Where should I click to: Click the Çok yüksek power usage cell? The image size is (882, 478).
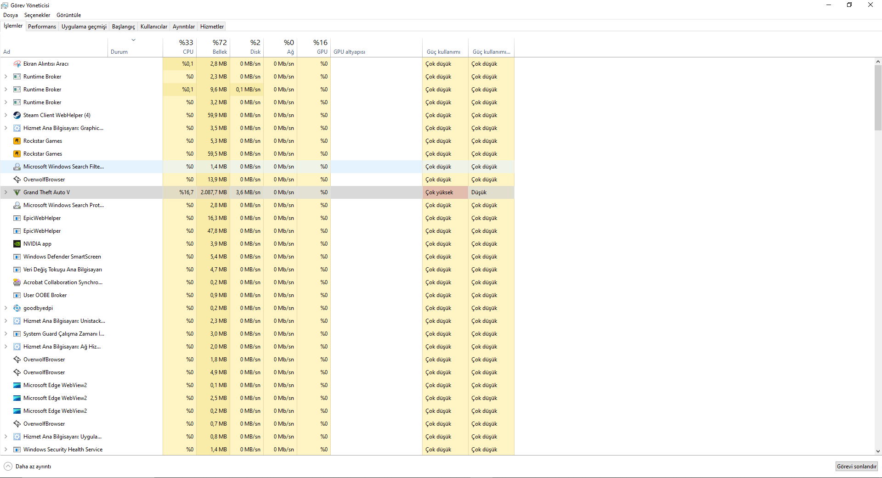(445, 192)
